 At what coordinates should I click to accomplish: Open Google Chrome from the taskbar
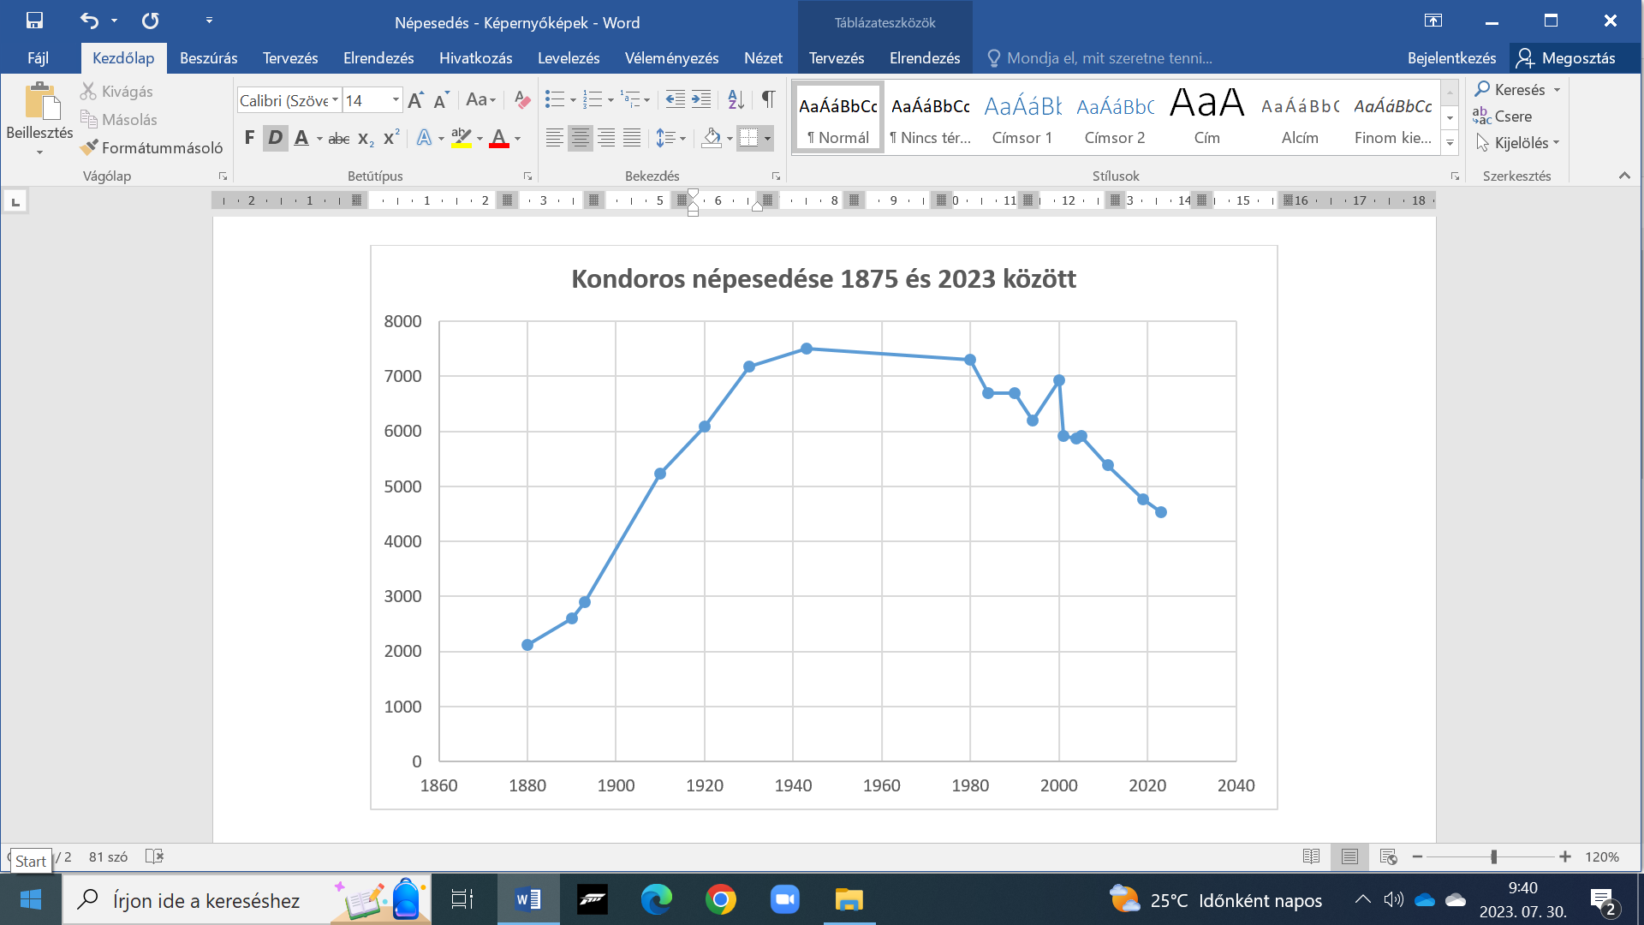pos(721,899)
